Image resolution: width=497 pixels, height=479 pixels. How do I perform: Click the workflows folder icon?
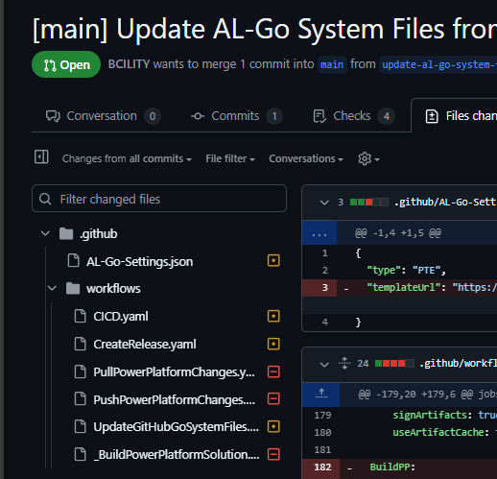(73, 288)
